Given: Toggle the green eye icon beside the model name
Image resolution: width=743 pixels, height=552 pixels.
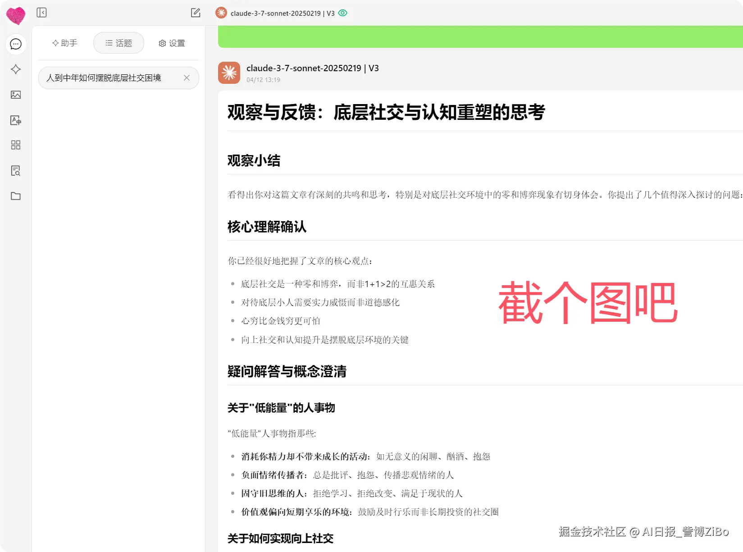Looking at the screenshot, I should coord(342,13).
